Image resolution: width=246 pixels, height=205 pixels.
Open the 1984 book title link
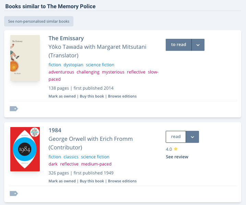[x=55, y=130]
